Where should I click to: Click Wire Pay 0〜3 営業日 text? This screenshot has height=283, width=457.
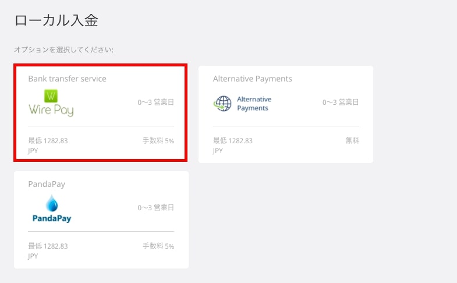pos(155,102)
